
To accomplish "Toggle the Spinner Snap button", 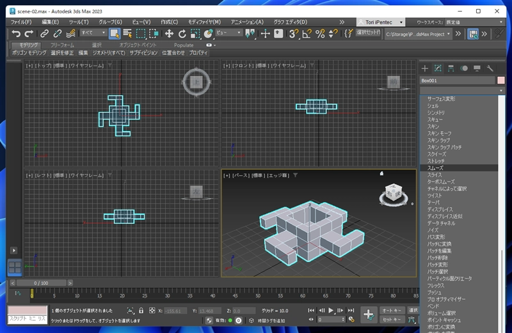I will click(x=333, y=33).
